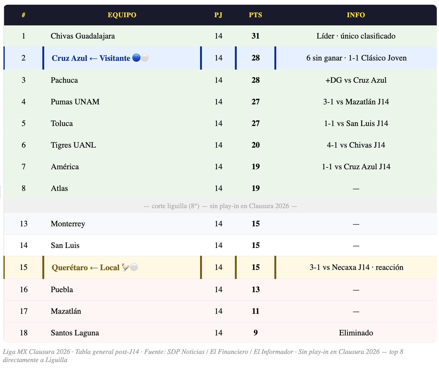Click the Líder único clasificado info cell

tap(356, 36)
